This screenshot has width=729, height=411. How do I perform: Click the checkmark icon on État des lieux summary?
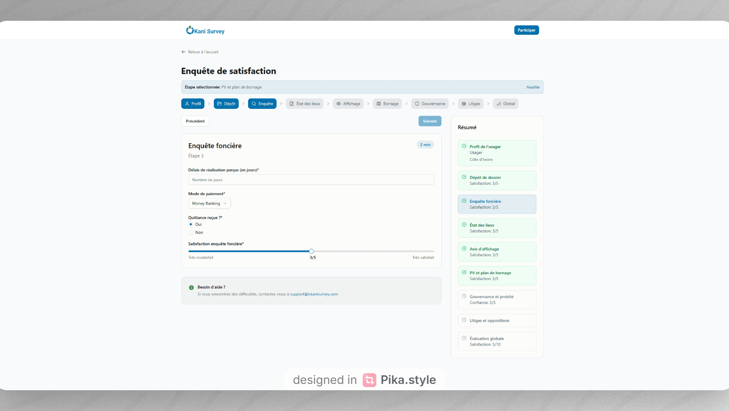[x=464, y=224]
